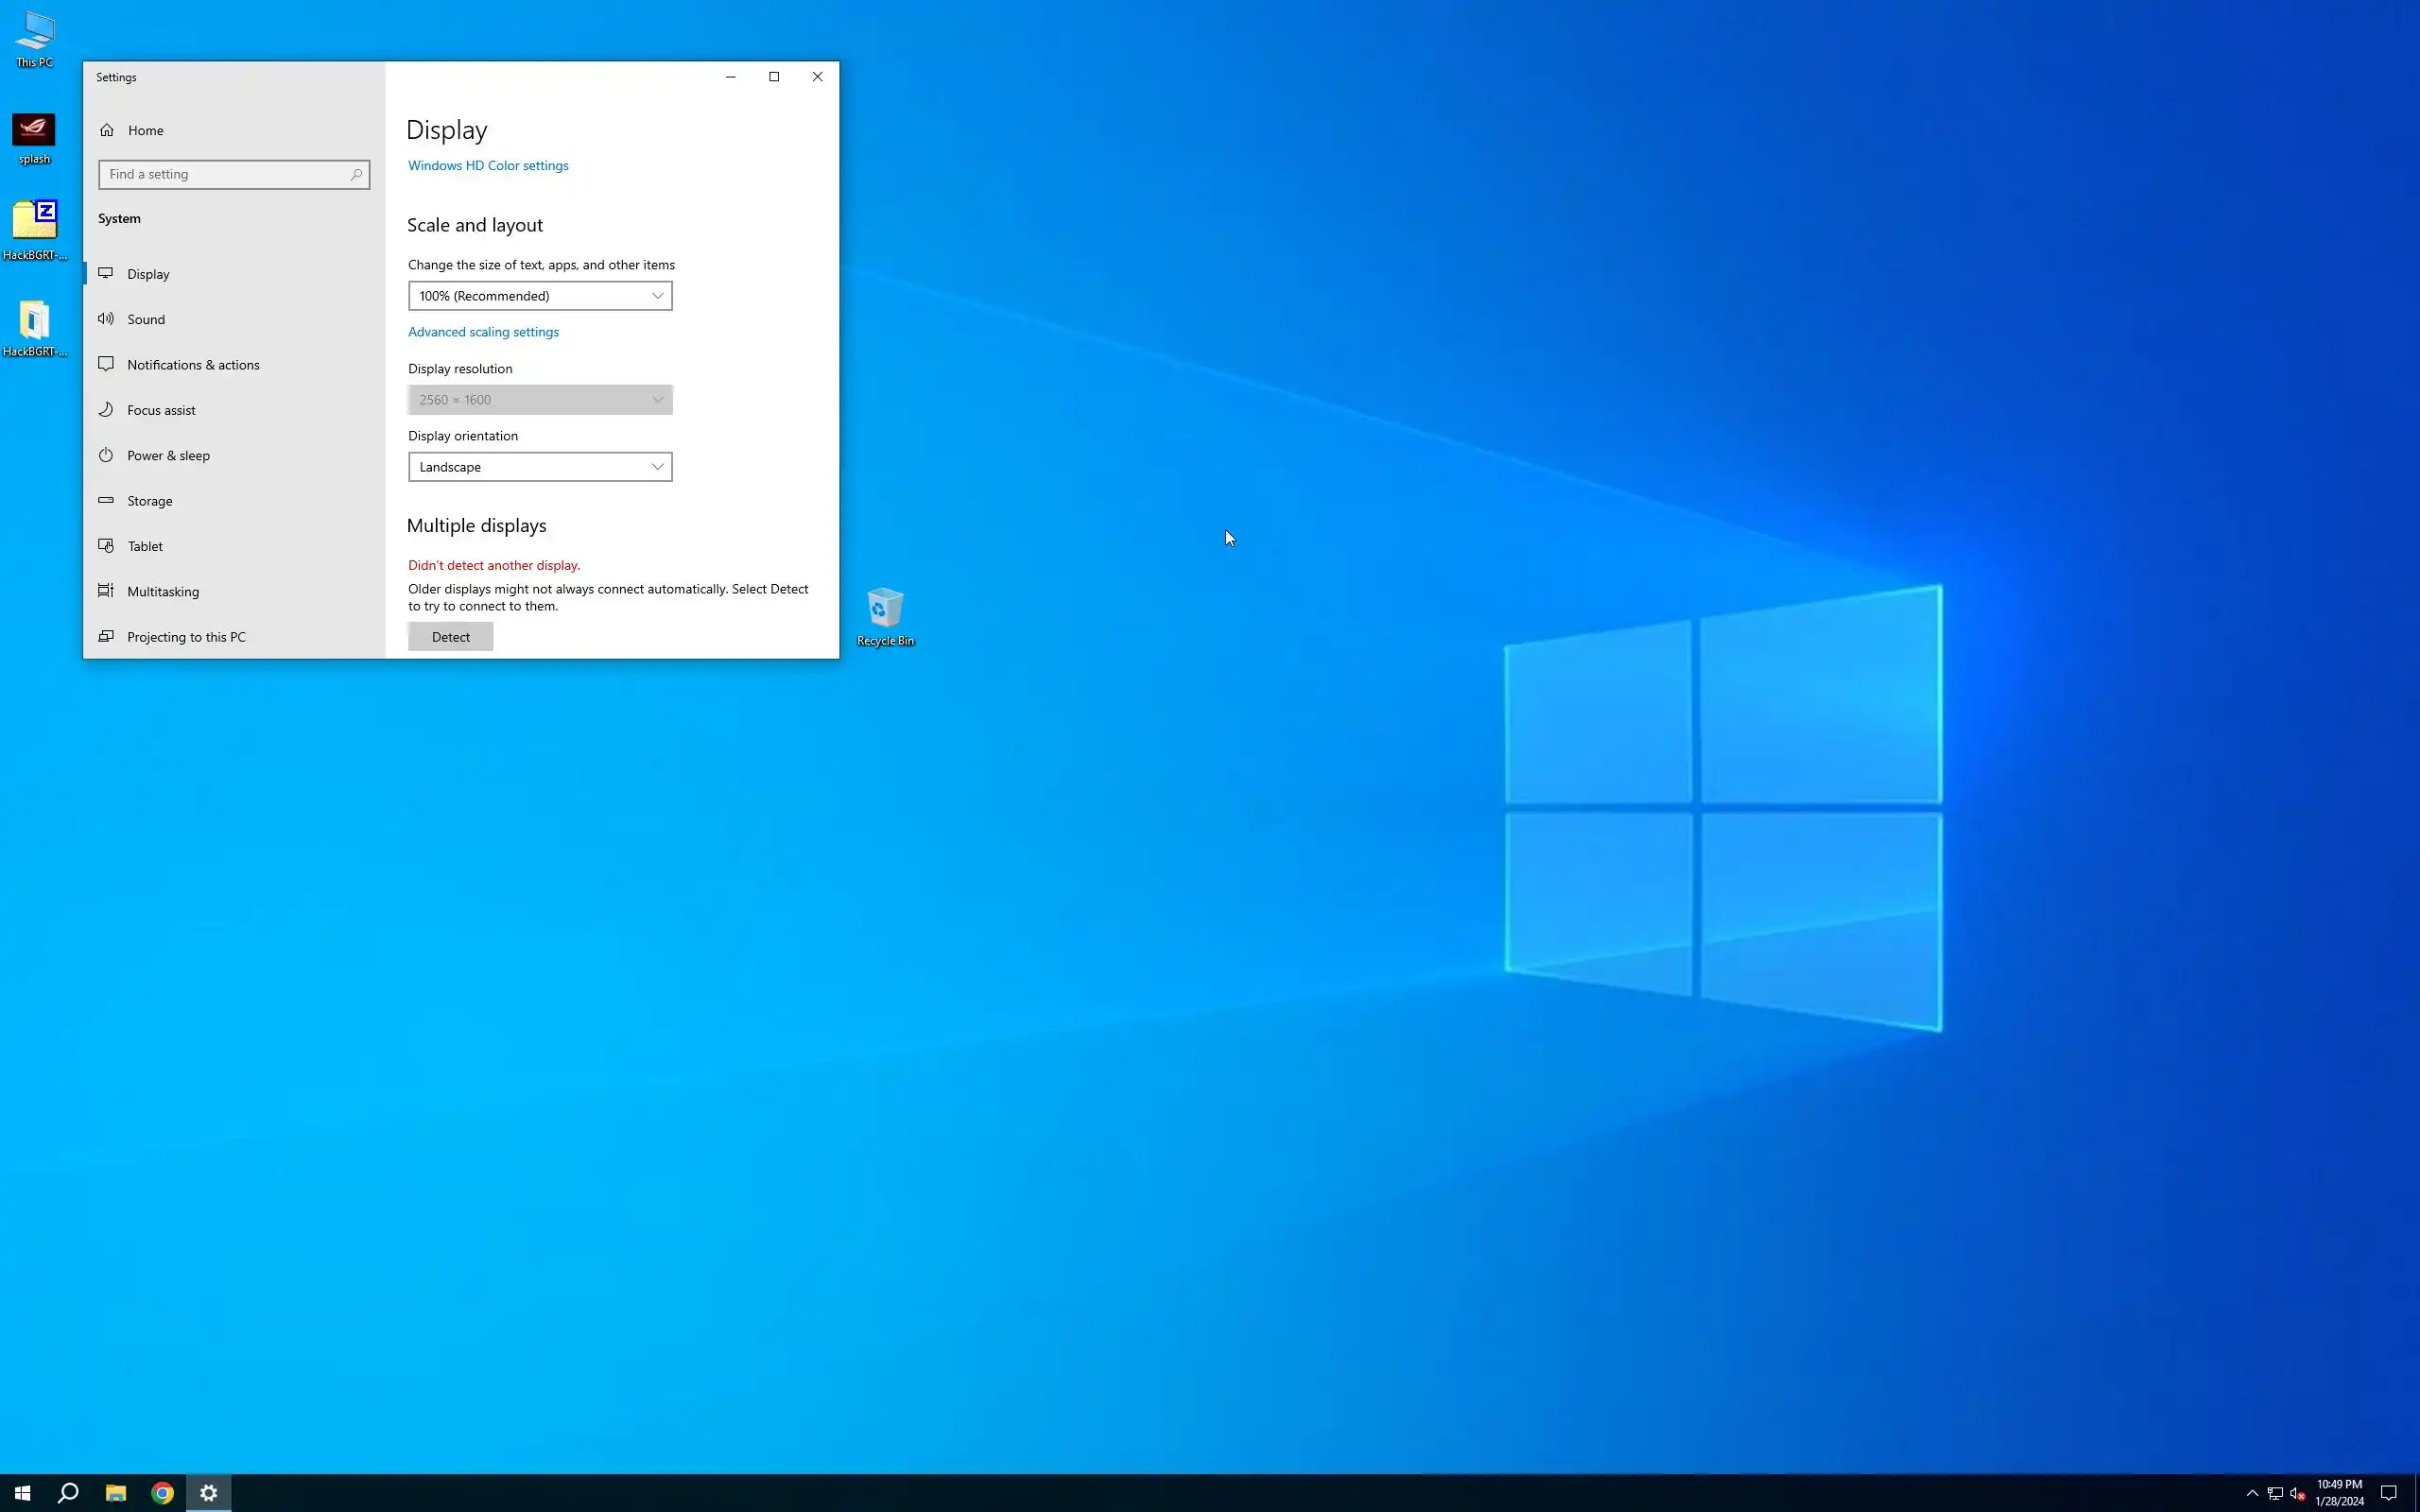This screenshot has width=2420, height=1512.
Task: Expand the 100% (Recommended) scaling dropdown
Action: [x=540, y=296]
